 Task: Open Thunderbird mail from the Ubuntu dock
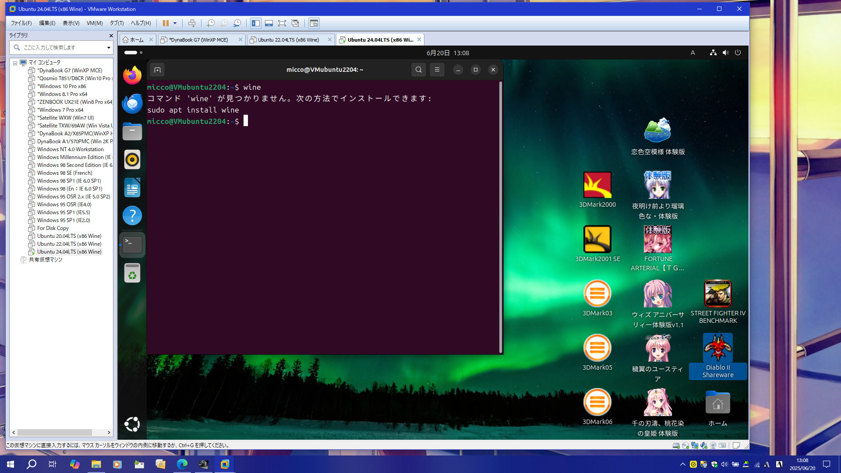[132, 103]
